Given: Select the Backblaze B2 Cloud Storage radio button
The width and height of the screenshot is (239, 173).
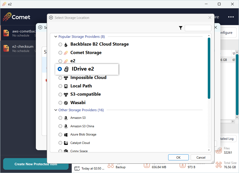Looking at the screenshot, I should (60, 44).
